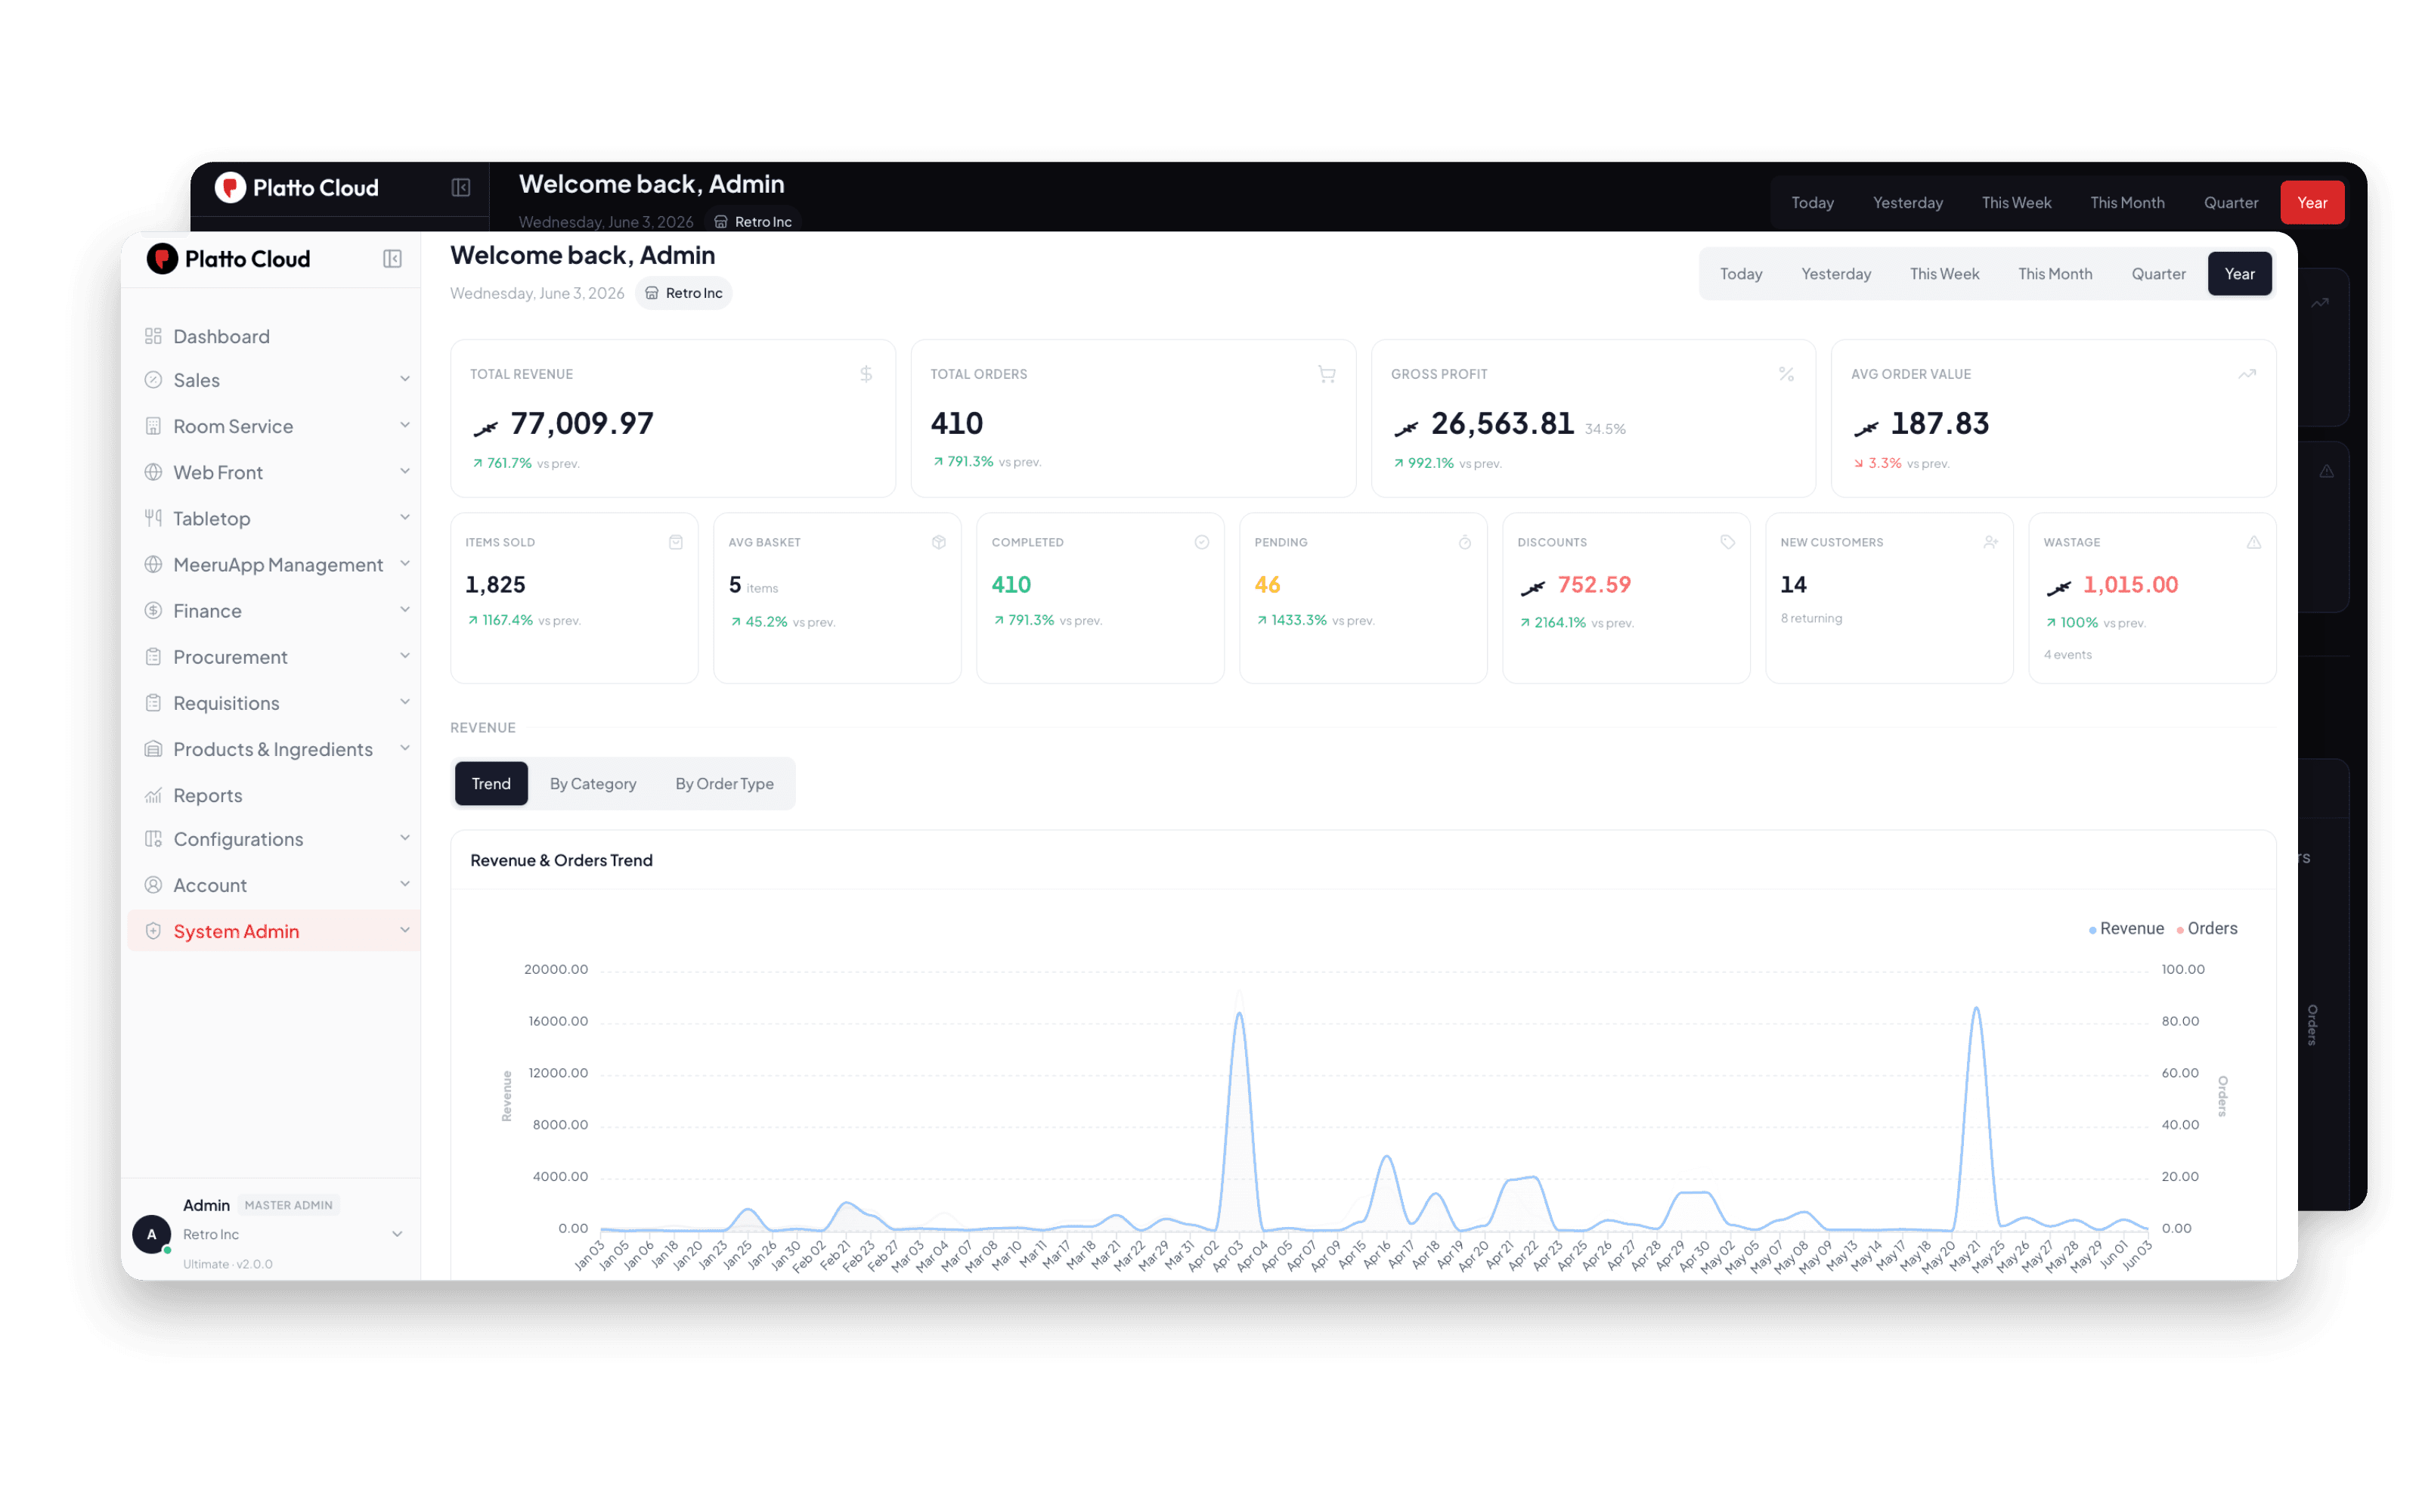
Task: Switch to the Trend revenue tab
Action: pos(491,783)
